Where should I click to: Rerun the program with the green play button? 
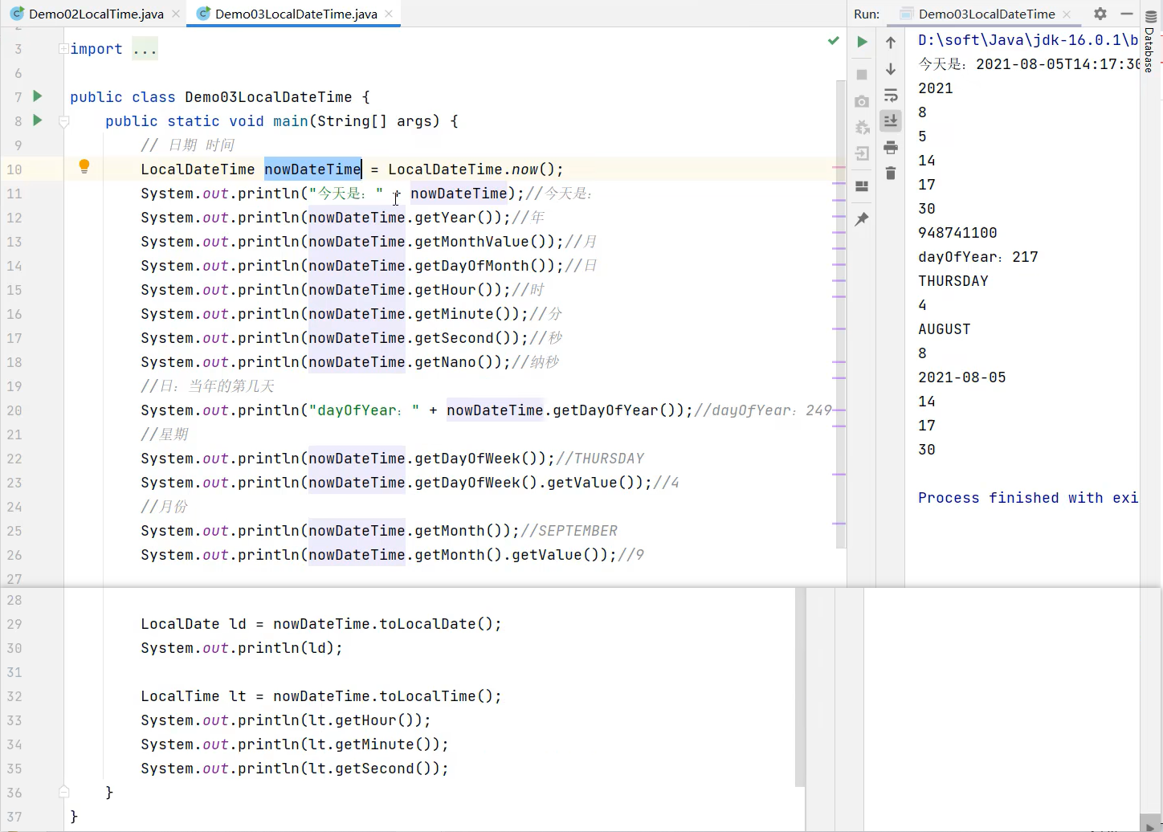tap(862, 42)
